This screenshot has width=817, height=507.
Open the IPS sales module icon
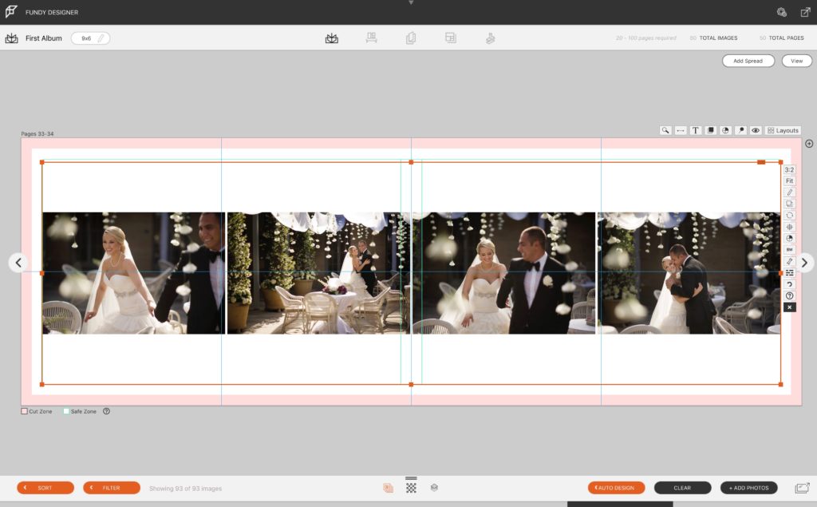[490, 38]
